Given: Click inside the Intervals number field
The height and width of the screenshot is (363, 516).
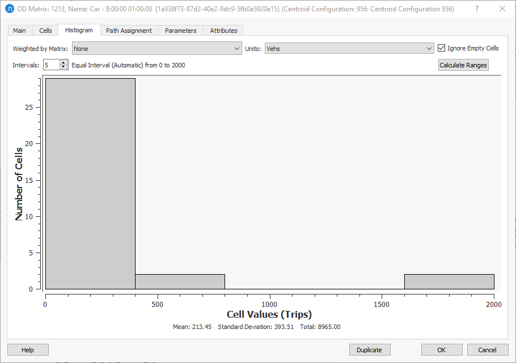Looking at the screenshot, I should coord(51,65).
